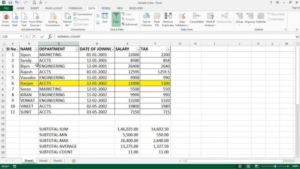The height and width of the screenshot is (169, 300).
Task: Collapse the ribbon
Action: pos(297,30)
